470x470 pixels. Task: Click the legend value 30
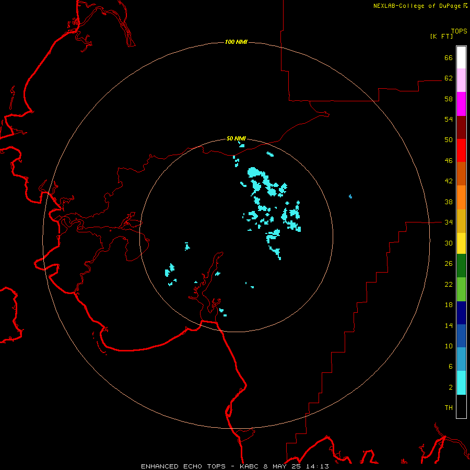(449, 243)
